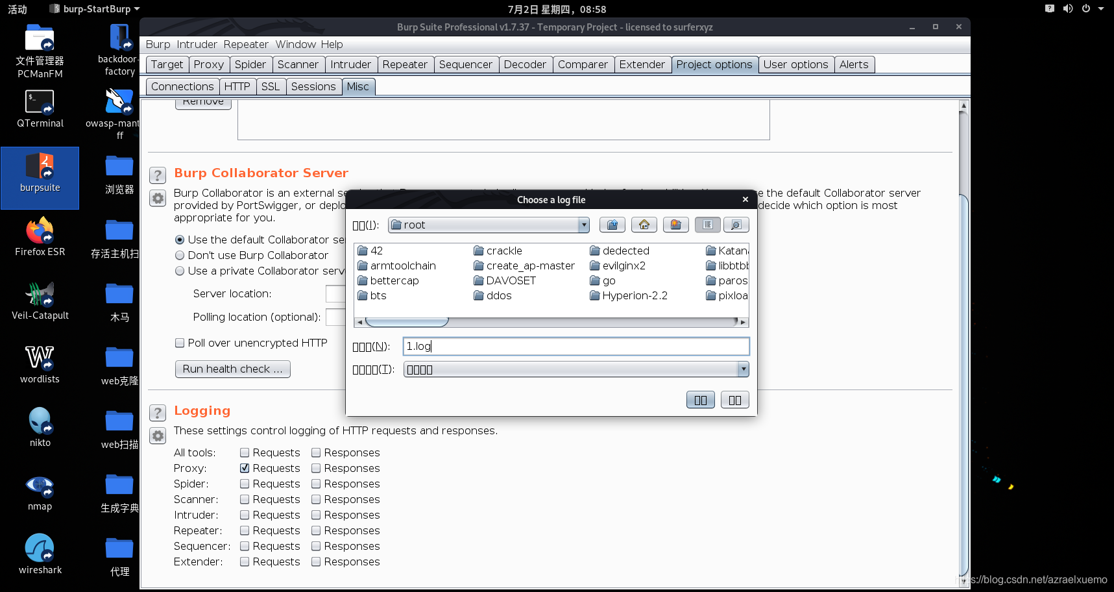Viewport: 1114px width, 592px height.
Task: Open the PCManFM file manager desktop icon
Action: pyautogui.click(x=40, y=51)
